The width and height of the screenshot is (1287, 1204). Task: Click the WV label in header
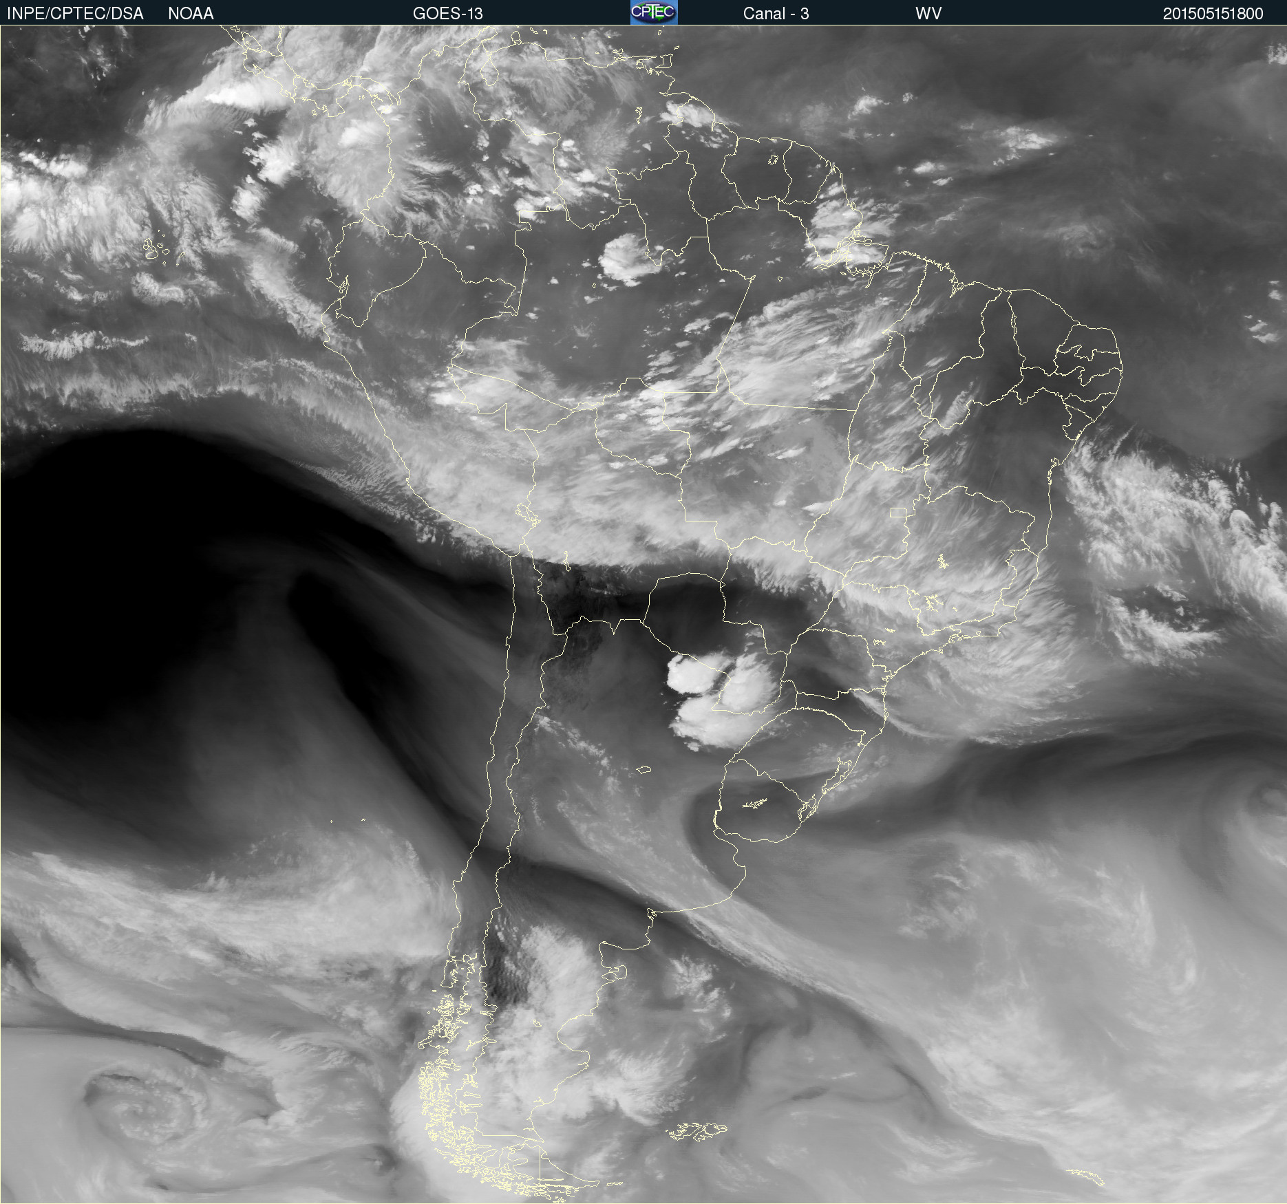click(928, 14)
